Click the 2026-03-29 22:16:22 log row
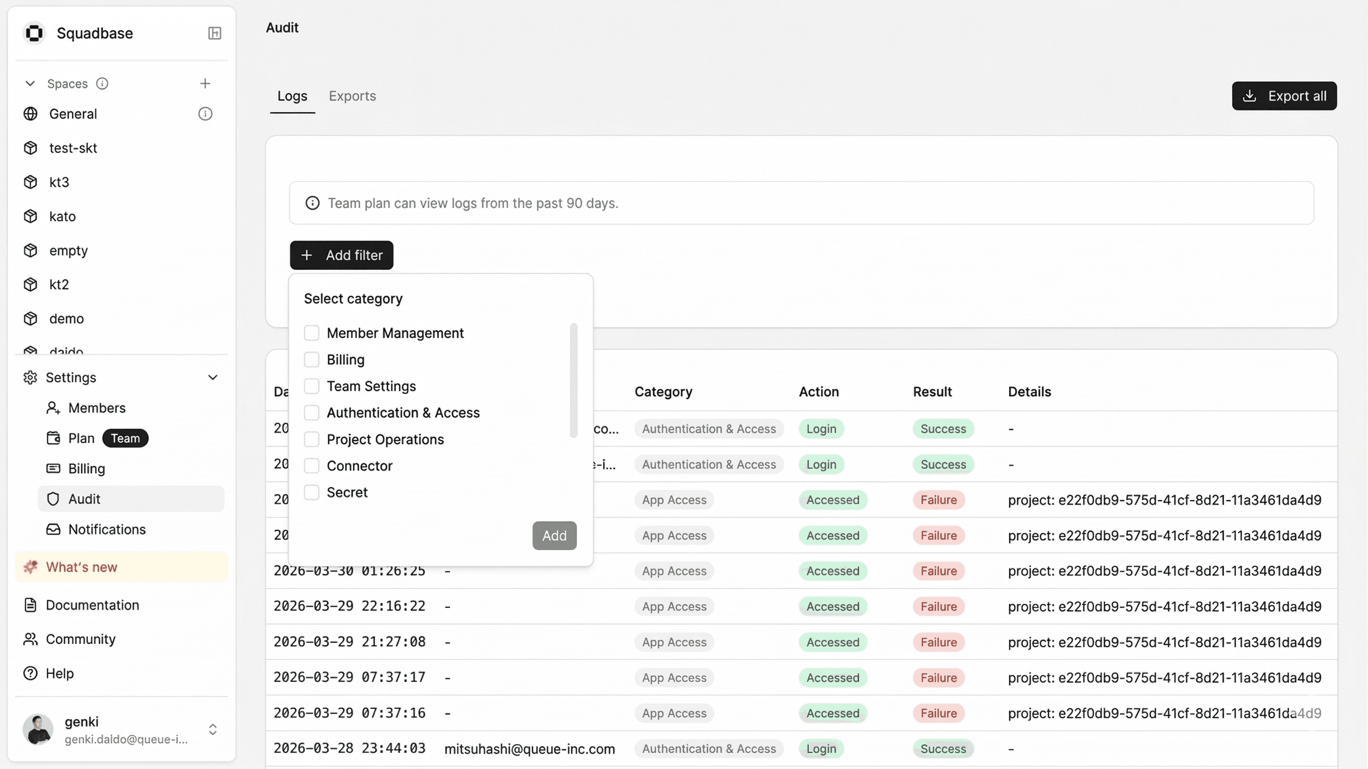The height and width of the screenshot is (769, 1368). point(801,606)
